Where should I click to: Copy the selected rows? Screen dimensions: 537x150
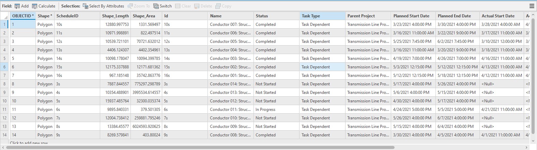click(x=218, y=6)
